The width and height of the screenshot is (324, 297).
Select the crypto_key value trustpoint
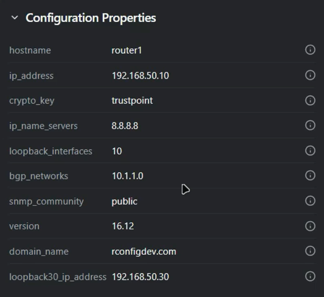(x=132, y=101)
